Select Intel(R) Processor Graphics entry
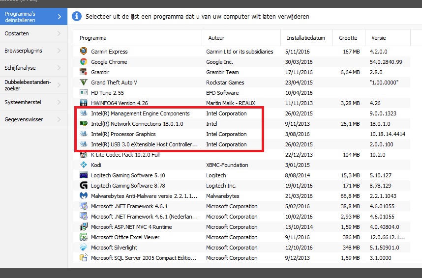 click(123, 134)
